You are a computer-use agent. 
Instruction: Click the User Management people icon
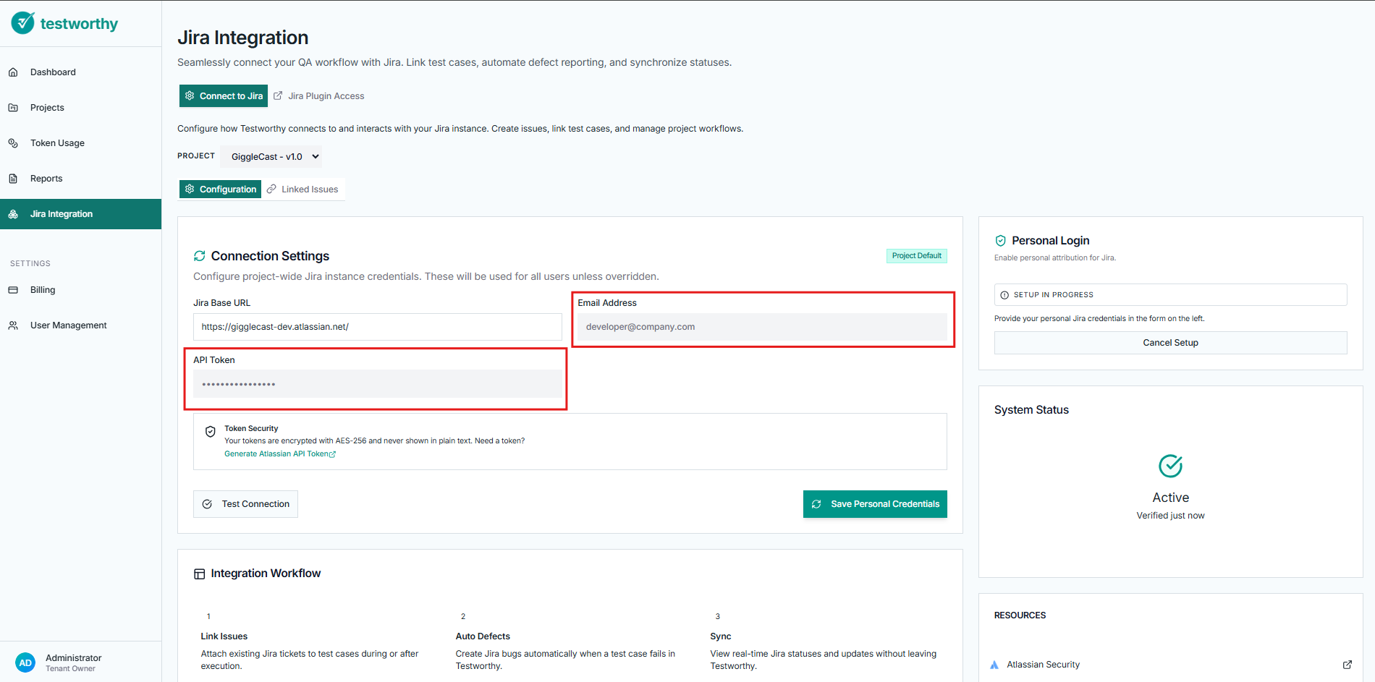pyautogui.click(x=13, y=325)
